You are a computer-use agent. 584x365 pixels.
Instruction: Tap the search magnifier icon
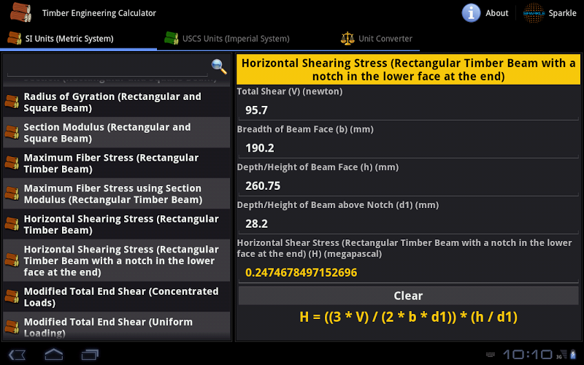pyautogui.click(x=219, y=66)
